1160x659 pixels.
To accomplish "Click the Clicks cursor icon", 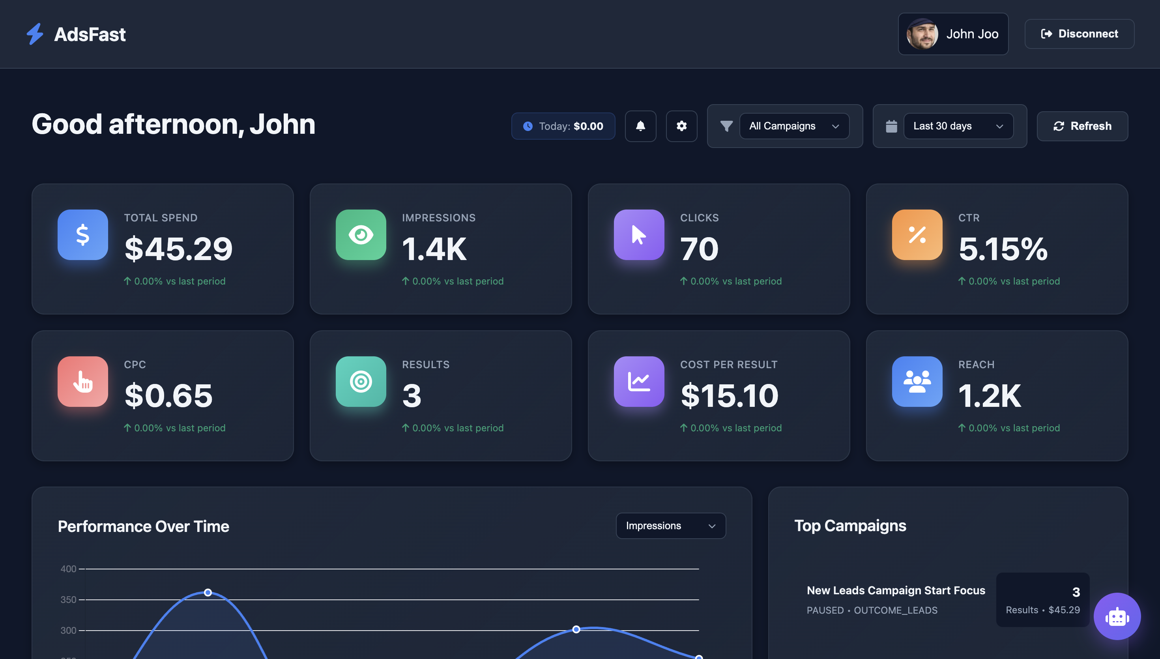I will [639, 234].
